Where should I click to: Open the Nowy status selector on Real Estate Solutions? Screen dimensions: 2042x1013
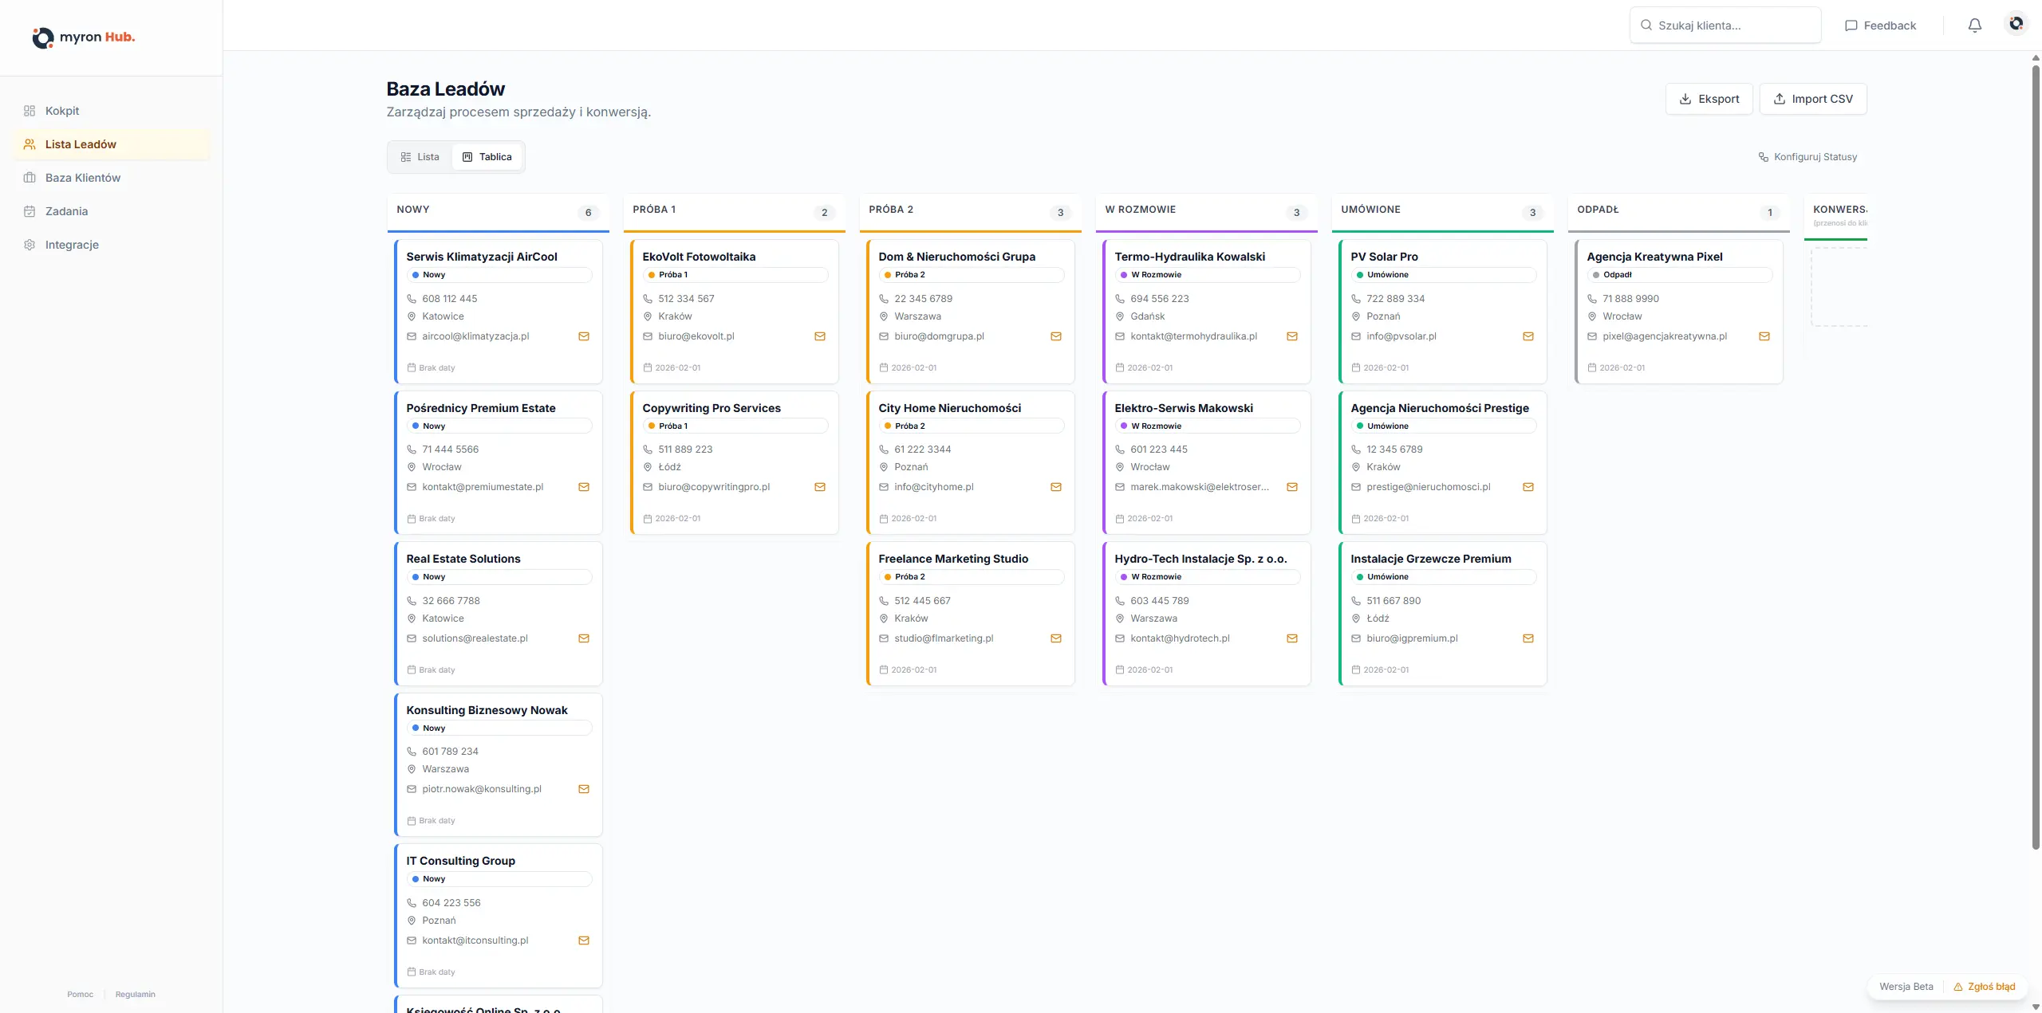(499, 576)
